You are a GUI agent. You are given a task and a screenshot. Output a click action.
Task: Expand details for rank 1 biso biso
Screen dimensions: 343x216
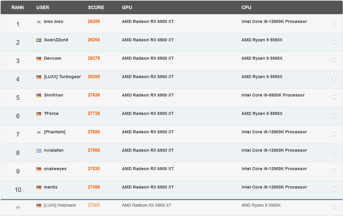334,24
